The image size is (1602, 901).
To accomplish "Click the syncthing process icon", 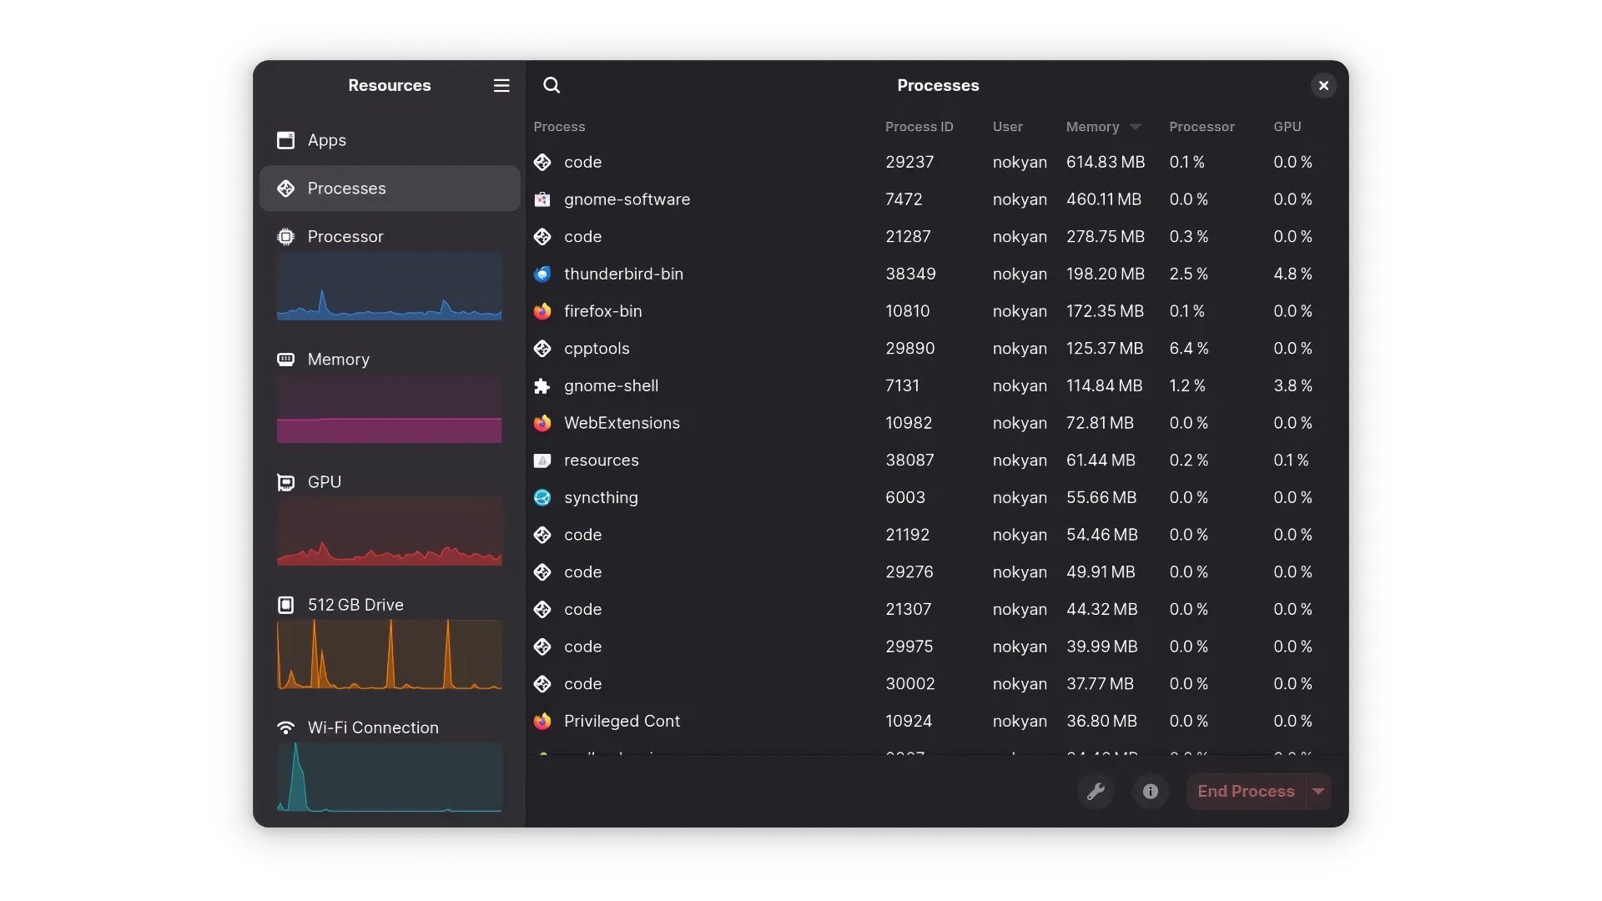I will (x=542, y=497).
